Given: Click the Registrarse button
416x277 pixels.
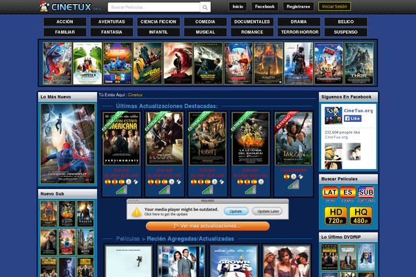Looking at the screenshot, I should 298,7.
